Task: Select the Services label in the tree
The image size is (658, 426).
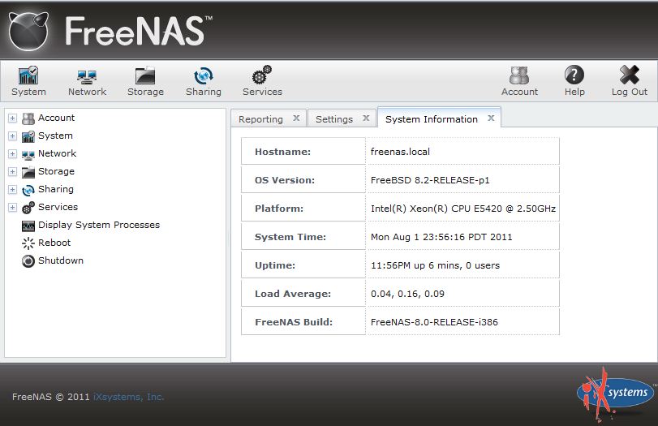Action: [x=58, y=207]
